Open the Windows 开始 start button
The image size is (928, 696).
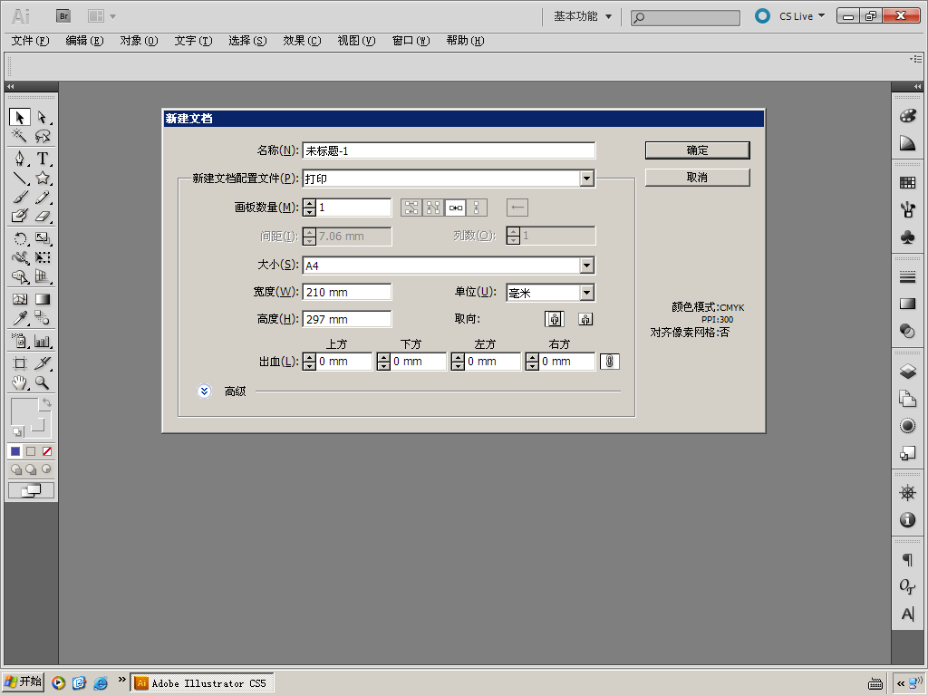[23, 681]
